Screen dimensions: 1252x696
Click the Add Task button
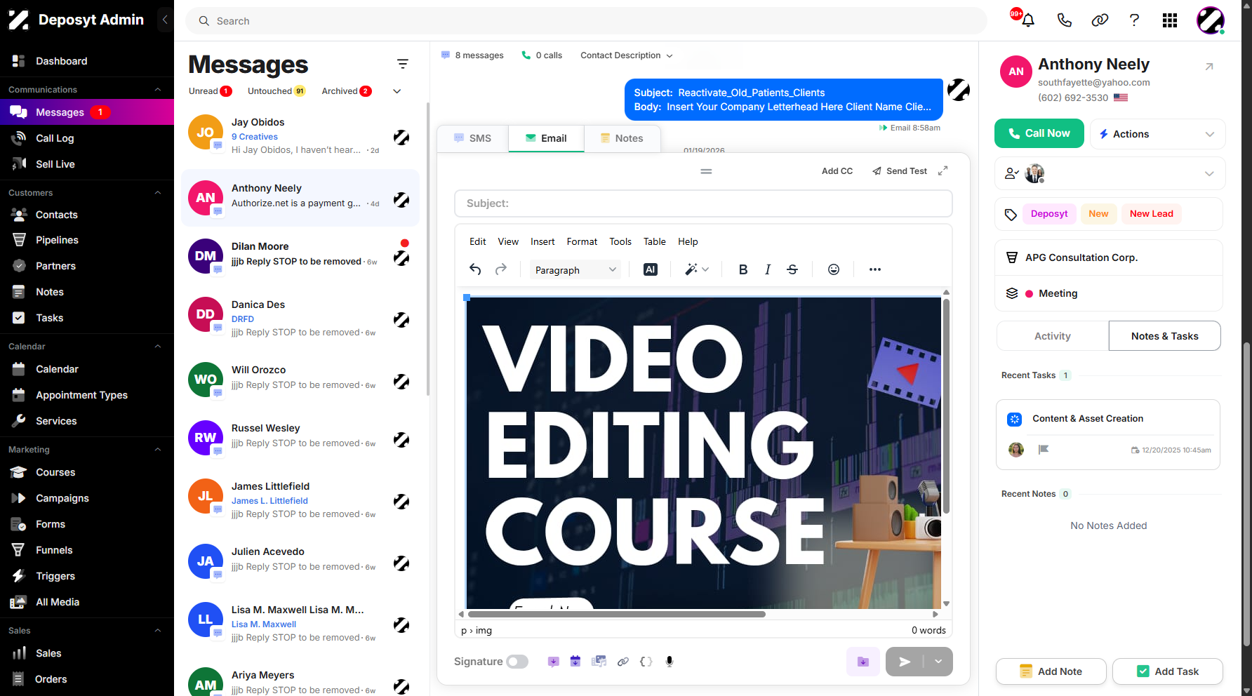[x=1168, y=671]
